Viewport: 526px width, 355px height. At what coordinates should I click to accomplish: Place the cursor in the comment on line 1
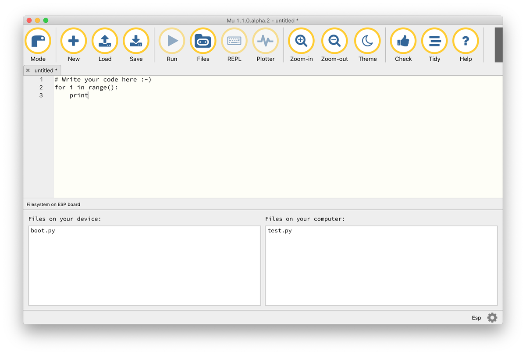click(103, 80)
